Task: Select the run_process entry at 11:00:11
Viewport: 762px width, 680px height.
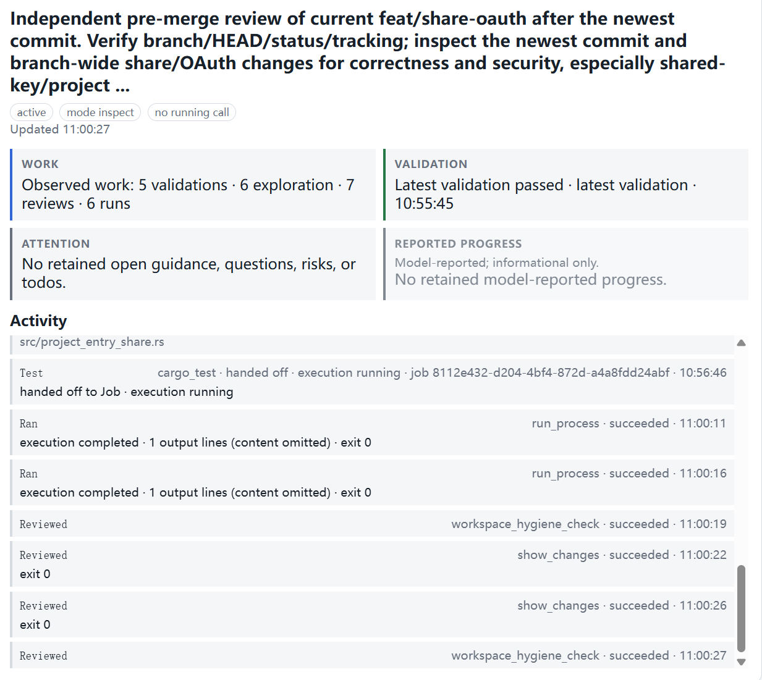Action: click(372, 432)
